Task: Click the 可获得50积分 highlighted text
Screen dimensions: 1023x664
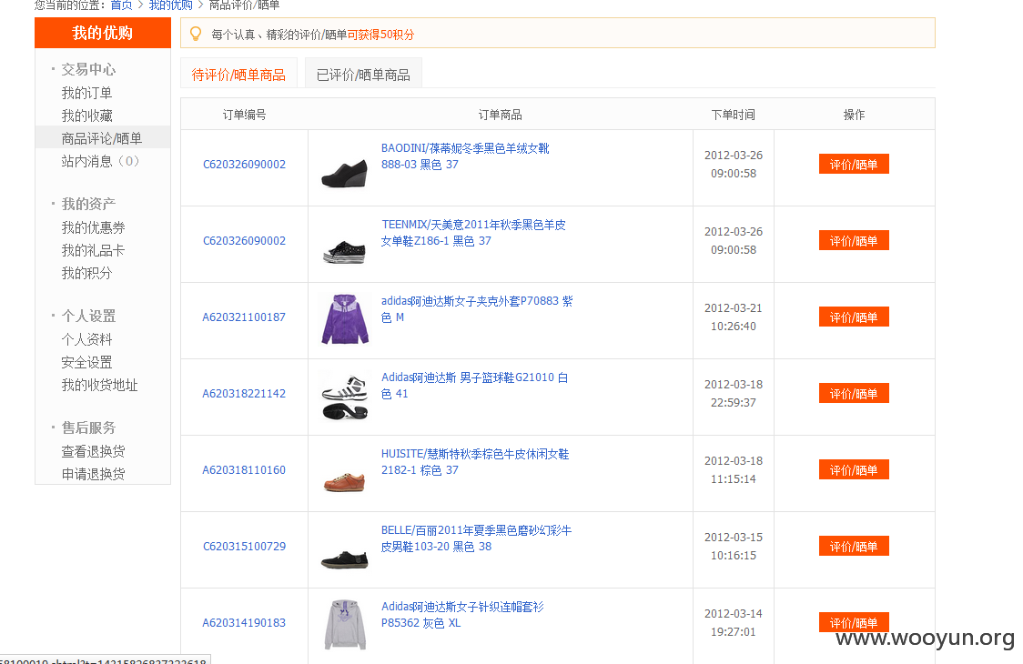Action: [381, 35]
